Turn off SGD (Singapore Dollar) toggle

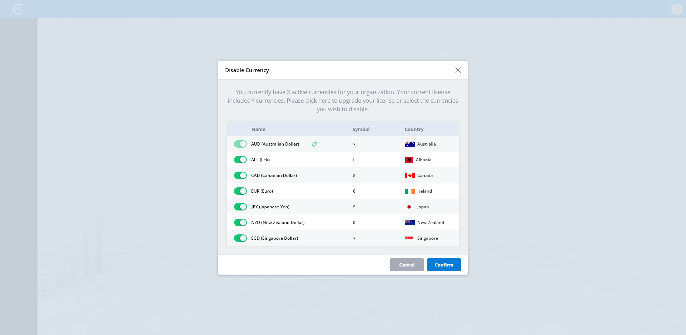[x=240, y=238]
